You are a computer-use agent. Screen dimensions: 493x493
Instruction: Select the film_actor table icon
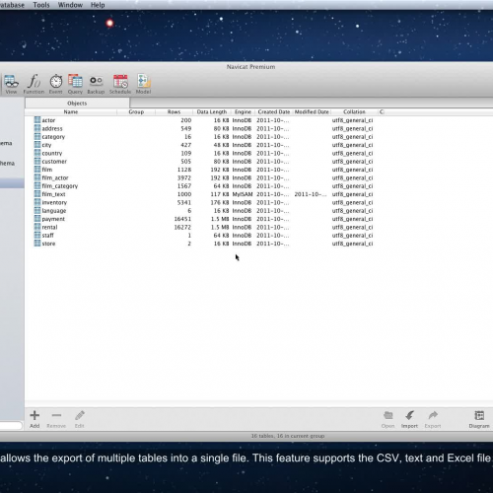tap(37, 177)
